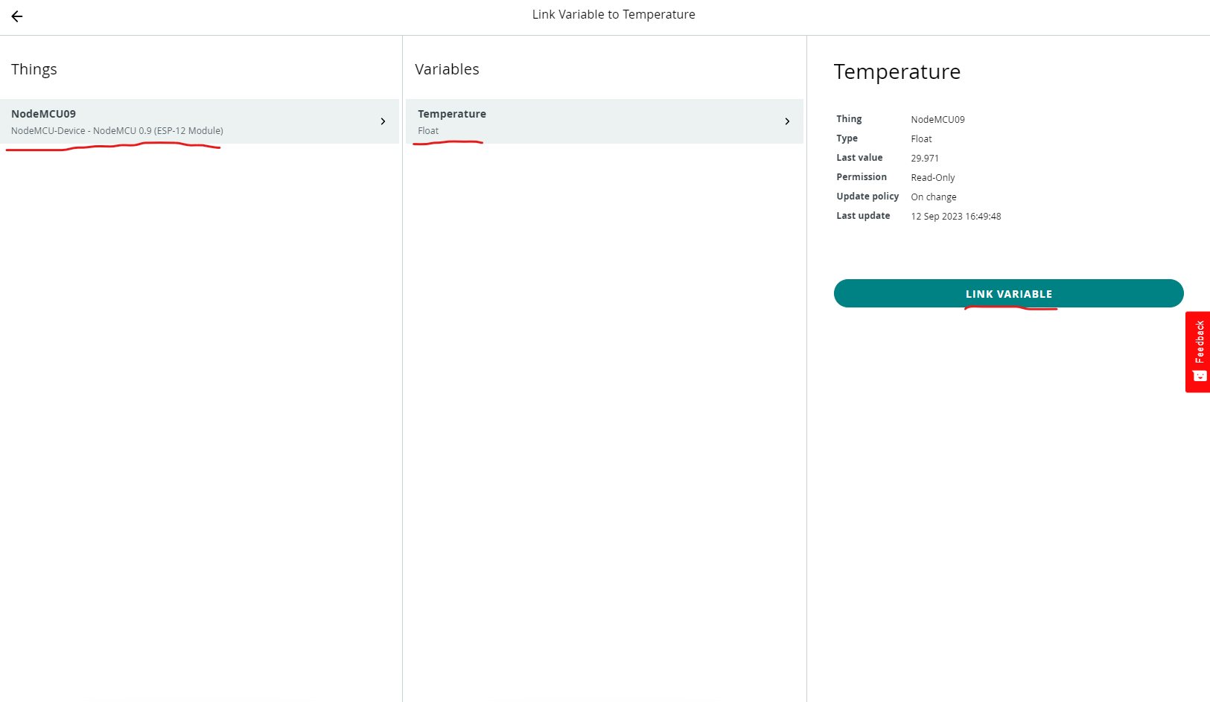Go back using the left arrow icon
1210x702 pixels.
(16, 16)
